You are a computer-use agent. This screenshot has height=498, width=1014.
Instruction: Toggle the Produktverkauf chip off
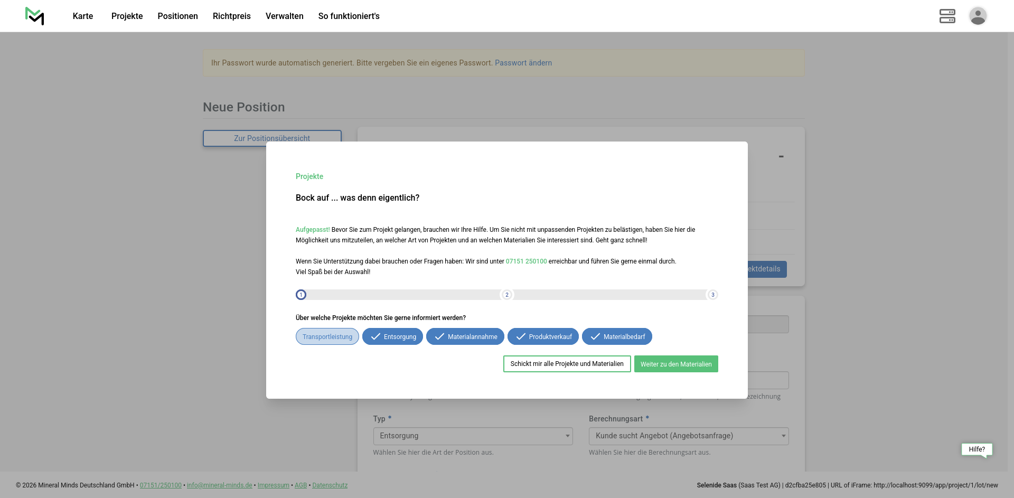point(543,337)
